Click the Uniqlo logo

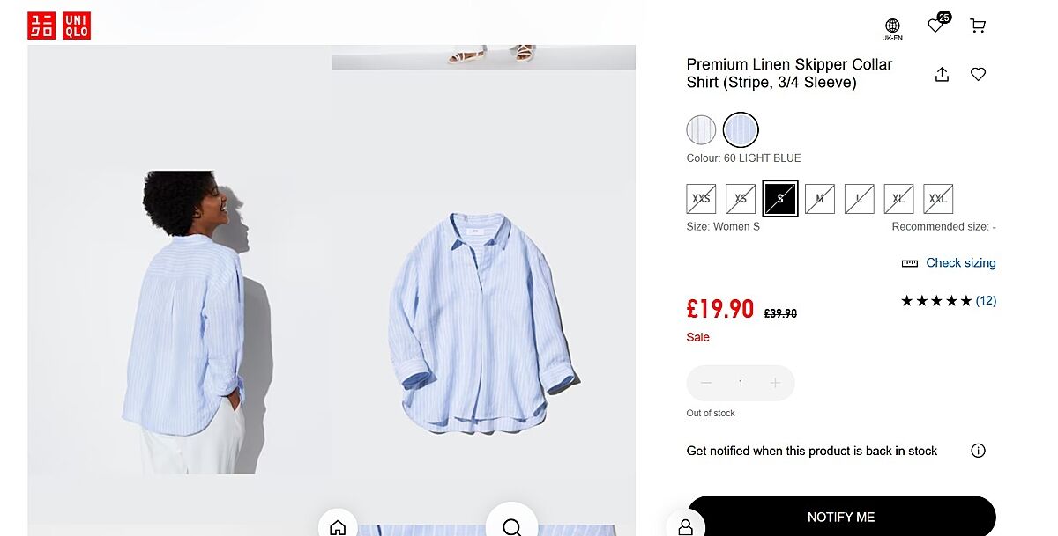tap(59, 26)
